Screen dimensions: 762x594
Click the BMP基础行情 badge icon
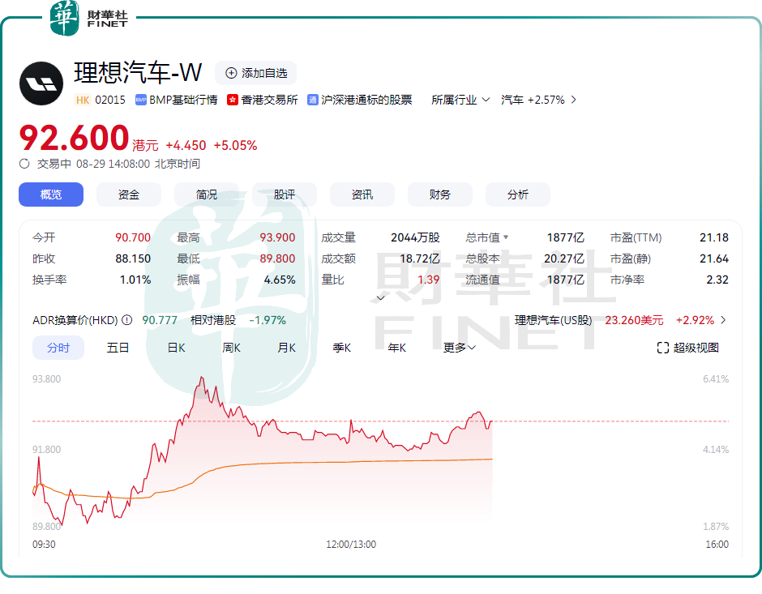pyautogui.click(x=141, y=100)
